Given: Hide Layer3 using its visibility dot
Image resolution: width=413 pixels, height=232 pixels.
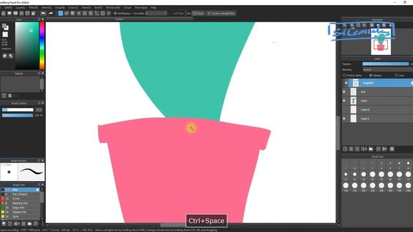Looking at the screenshot, I should [x=346, y=83].
